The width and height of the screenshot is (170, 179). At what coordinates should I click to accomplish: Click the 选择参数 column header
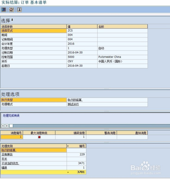[34, 27]
